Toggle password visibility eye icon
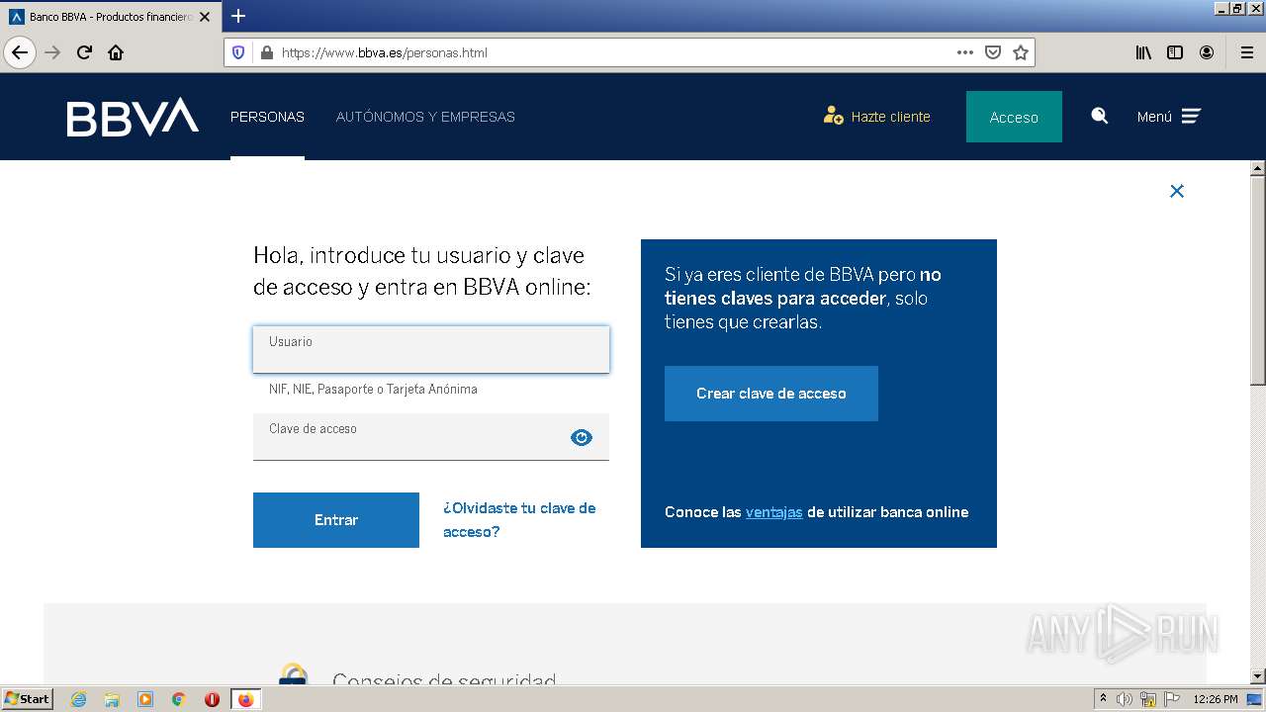The width and height of the screenshot is (1266, 712). pyautogui.click(x=582, y=437)
